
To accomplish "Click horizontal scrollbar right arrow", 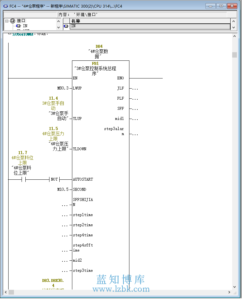I will point(229,292).
